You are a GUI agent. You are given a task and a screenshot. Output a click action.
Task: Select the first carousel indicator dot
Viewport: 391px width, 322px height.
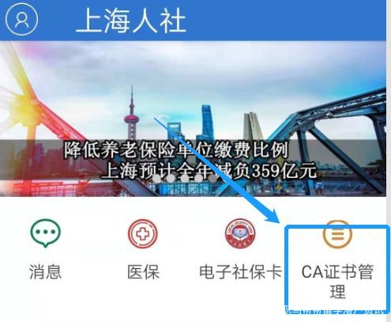pyautogui.click(x=157, y=179)
